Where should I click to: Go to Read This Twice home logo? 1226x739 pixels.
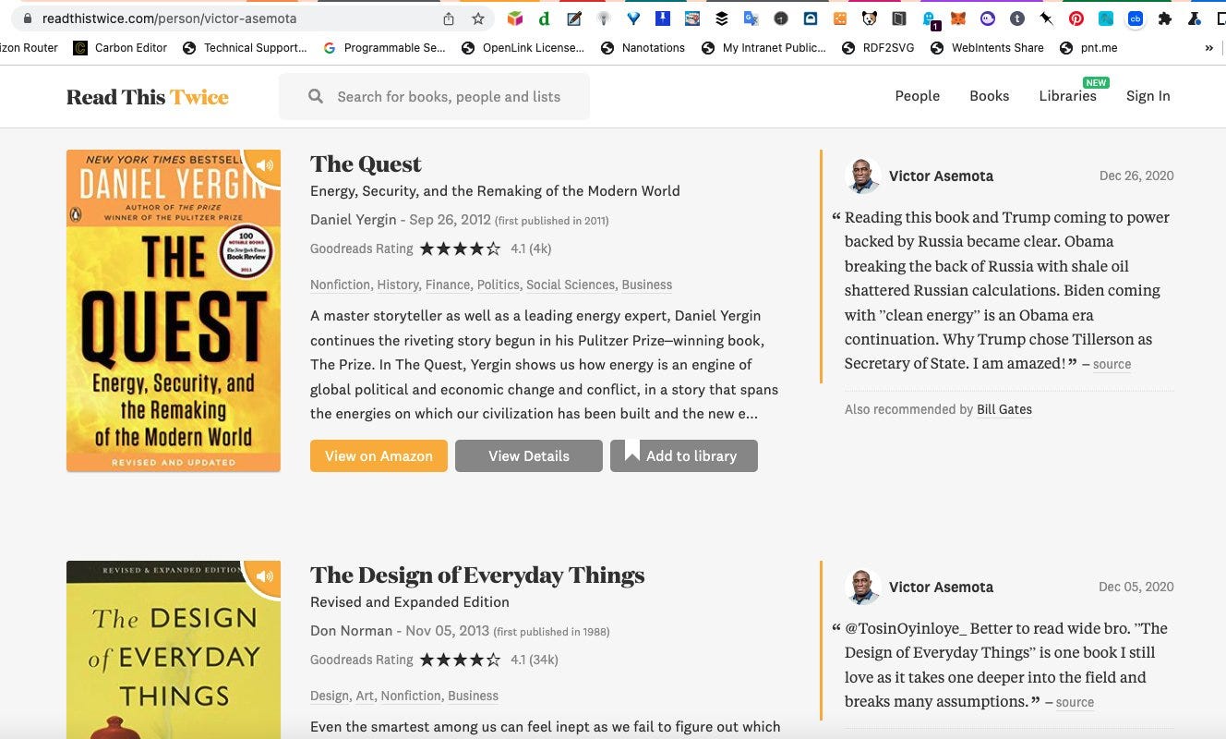click(x=147, y=97)
